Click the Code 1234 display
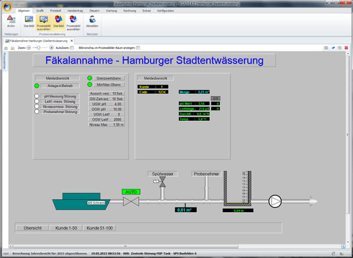This screenshot has width=353, height=258. 153,92
